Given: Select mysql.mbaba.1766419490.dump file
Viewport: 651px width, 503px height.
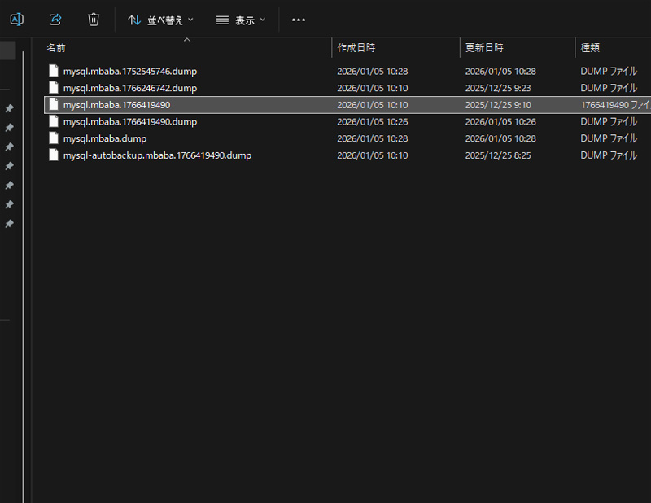Looking at the screenshot, I should pos(130,122).
